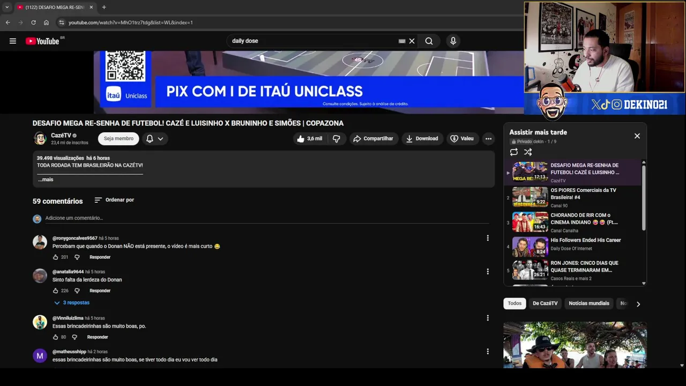
Task: Reply to @Vinniluizlima comment
Action: click(98, 337)
